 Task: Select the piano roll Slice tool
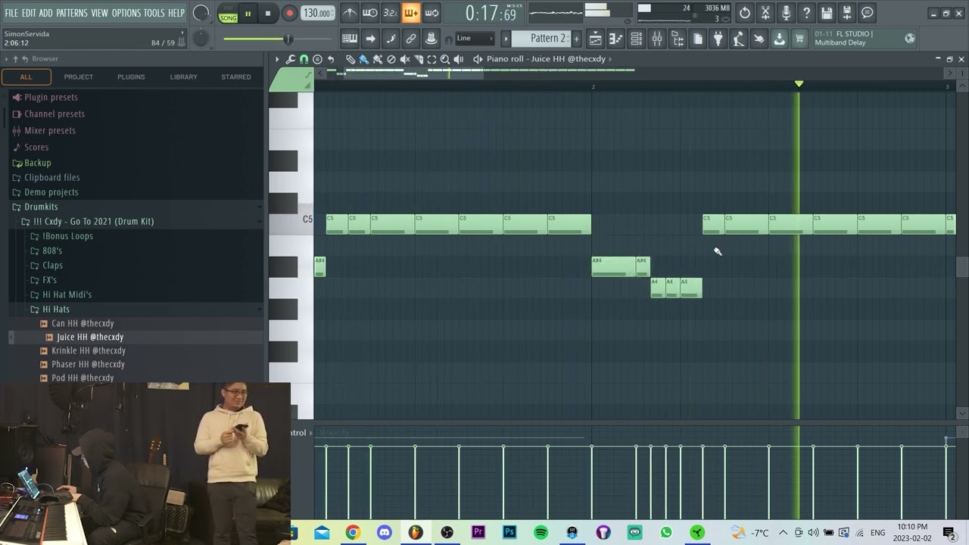tap(419, 59)
